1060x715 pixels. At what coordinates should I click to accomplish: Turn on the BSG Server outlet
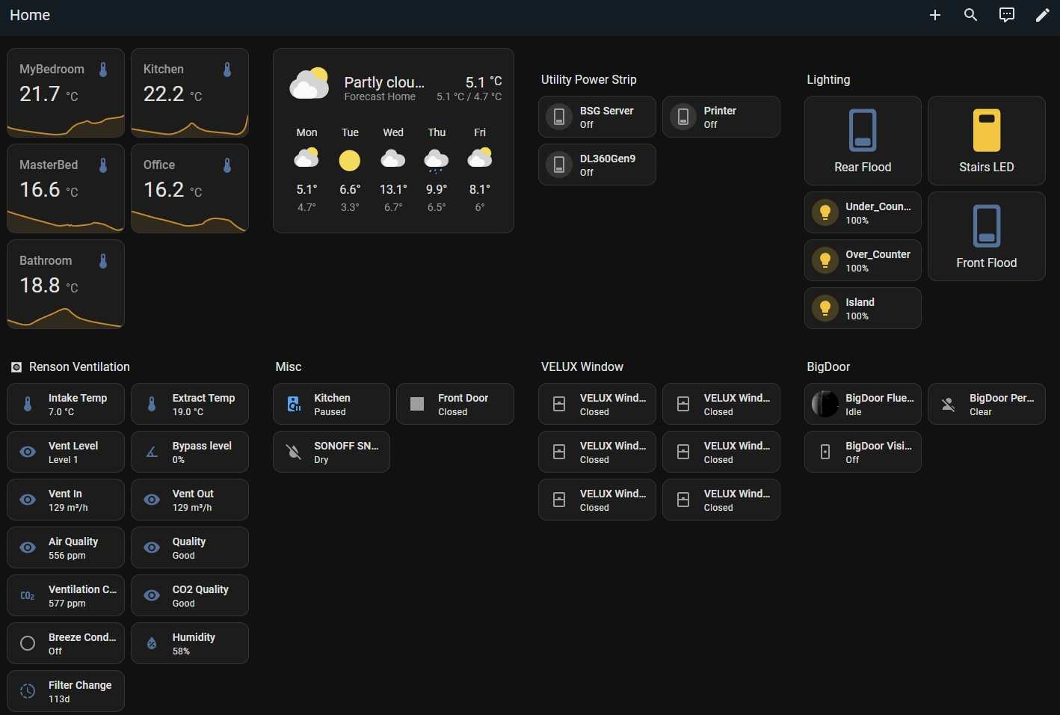click(559, 117)
